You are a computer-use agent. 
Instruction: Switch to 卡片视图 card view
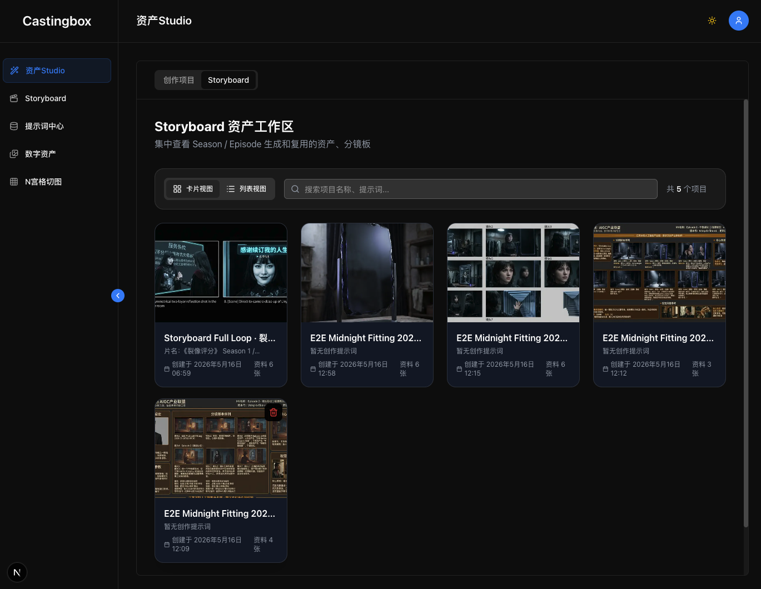193,189
